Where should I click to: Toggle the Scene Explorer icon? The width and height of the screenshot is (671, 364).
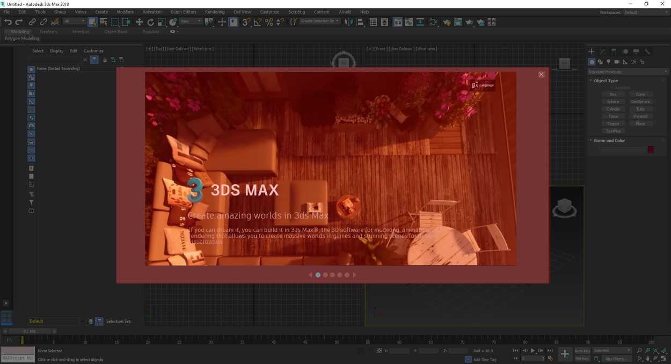point(373,22)
